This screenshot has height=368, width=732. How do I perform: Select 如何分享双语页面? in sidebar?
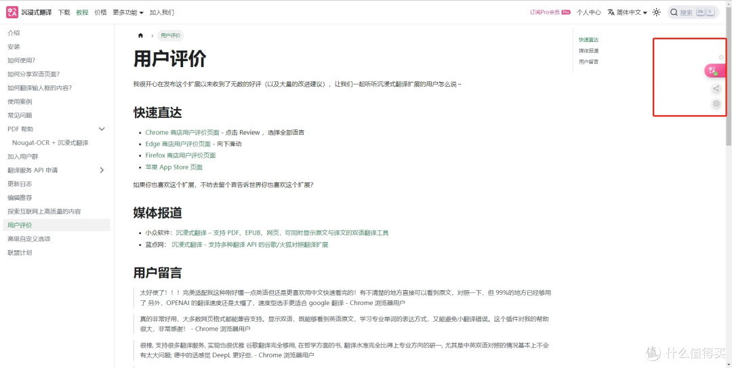34,75
